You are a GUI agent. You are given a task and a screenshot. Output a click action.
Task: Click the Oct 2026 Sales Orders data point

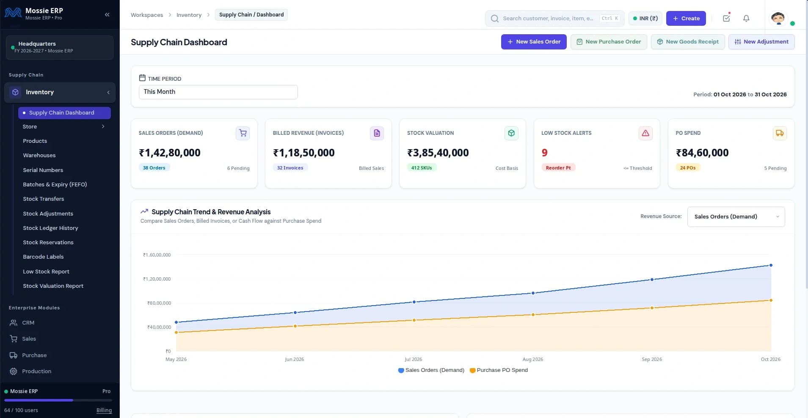pyautogui.click(x=771, y=265)
